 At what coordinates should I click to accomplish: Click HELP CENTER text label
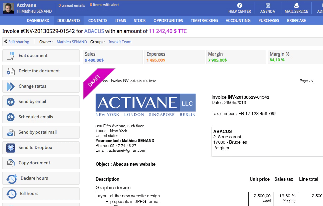pos(239,11)
